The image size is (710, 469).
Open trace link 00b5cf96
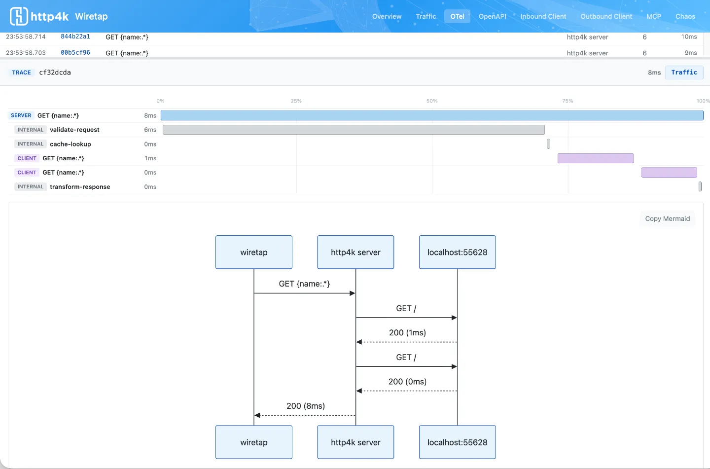(x=75, y=53)
